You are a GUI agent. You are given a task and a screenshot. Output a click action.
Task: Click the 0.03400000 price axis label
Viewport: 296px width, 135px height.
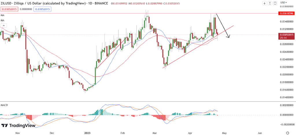click(287, 22)
